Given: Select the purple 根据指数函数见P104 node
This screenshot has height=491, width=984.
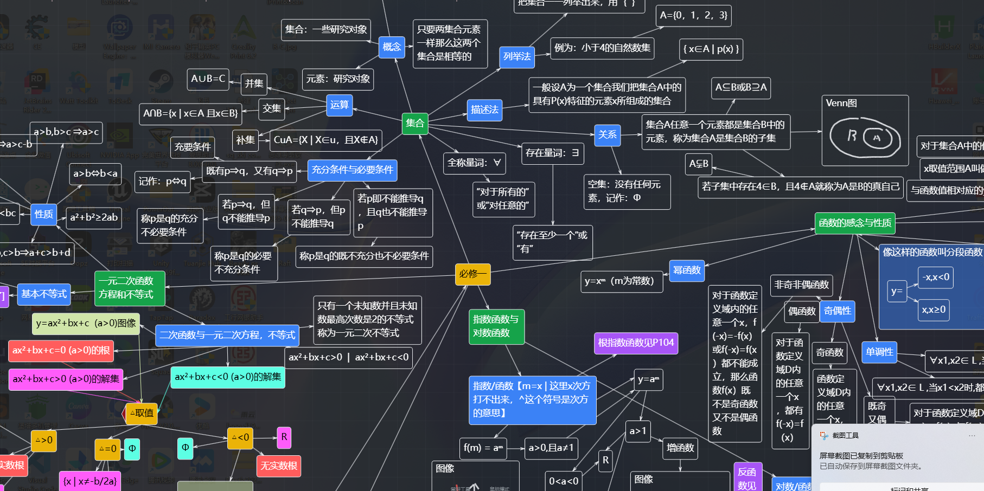Looking at the screenshot, I should [x=636, y=343].
